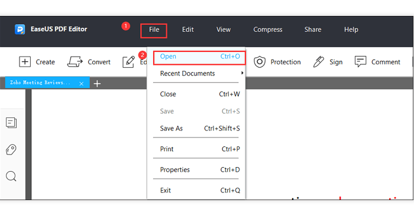
Task: Click the Sign pen icon
Action: pyautogui.click(x=318, y=61)
